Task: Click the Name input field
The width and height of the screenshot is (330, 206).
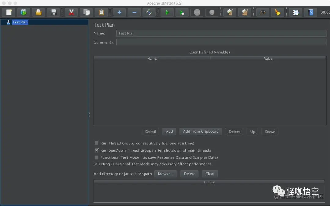Action: tap(221, 33)
